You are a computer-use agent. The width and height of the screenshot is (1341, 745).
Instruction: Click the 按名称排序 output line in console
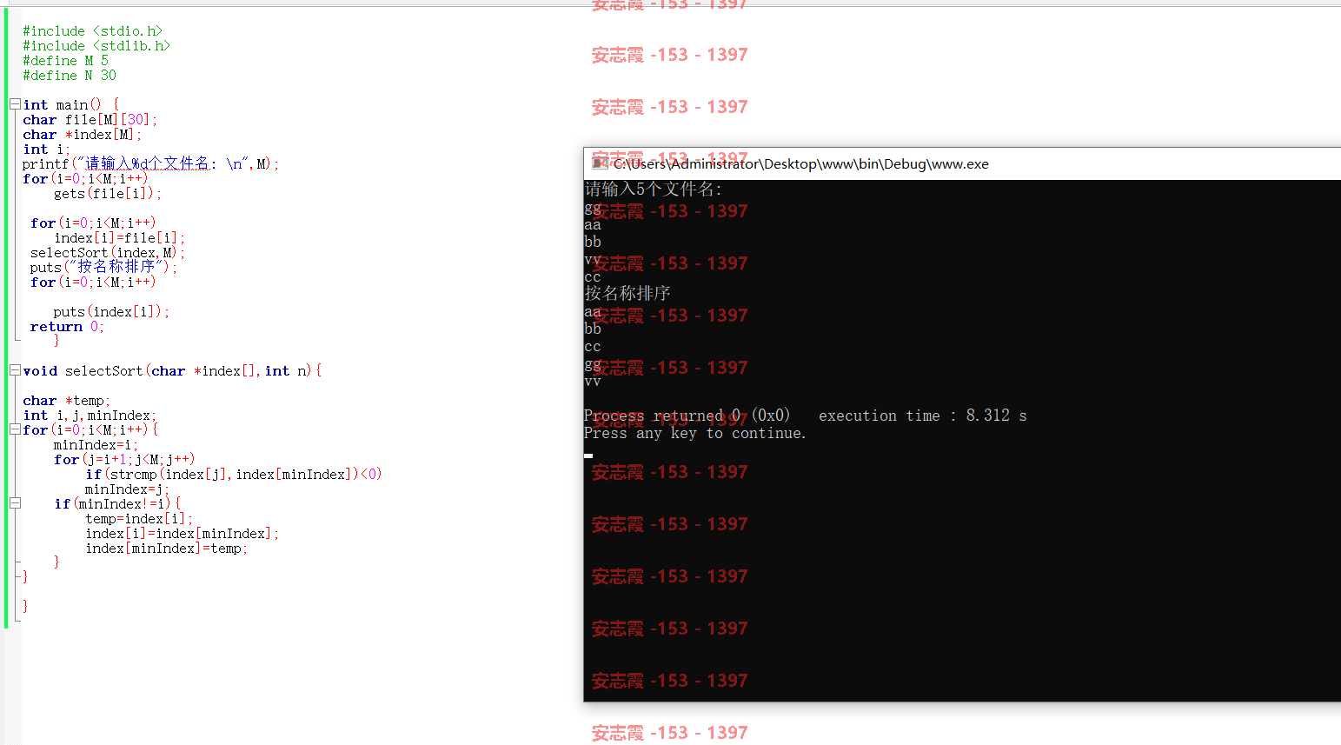pos(627,293)
